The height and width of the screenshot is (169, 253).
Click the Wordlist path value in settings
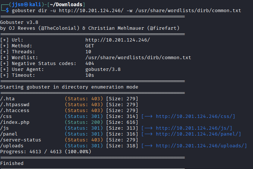point(138,58)
